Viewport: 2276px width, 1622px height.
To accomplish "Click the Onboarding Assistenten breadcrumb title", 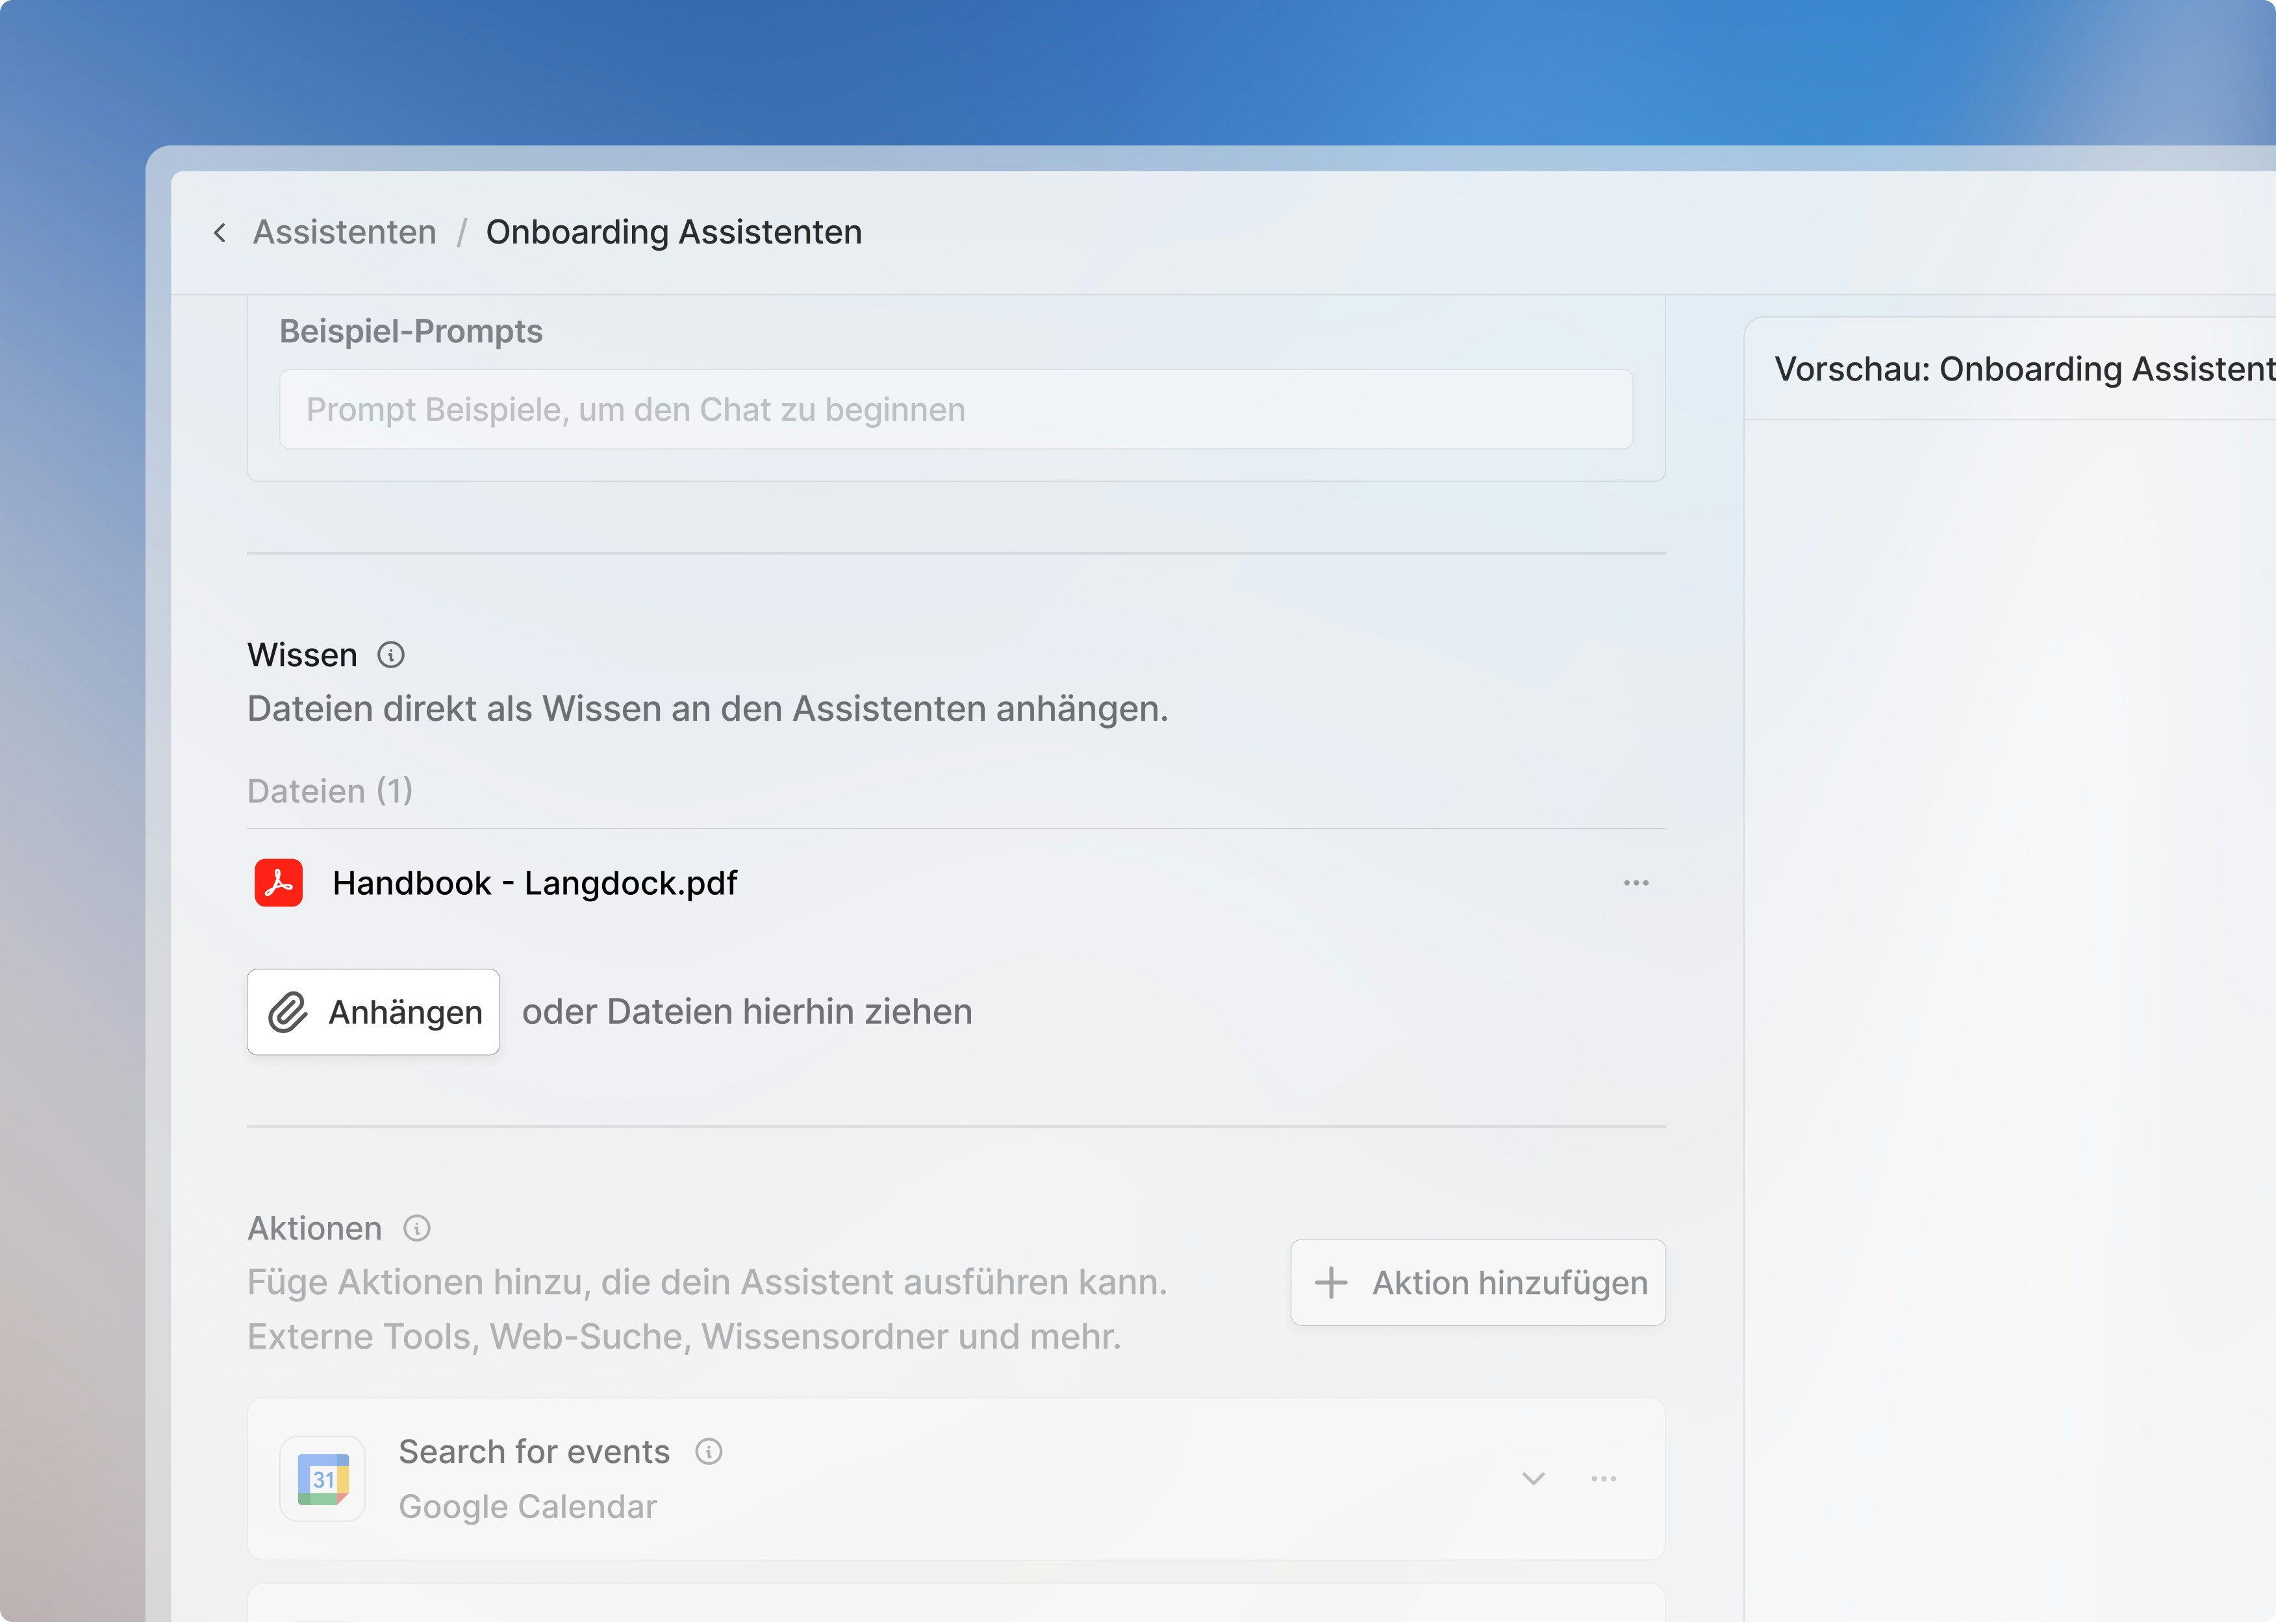I will click(x=672, y=232).
